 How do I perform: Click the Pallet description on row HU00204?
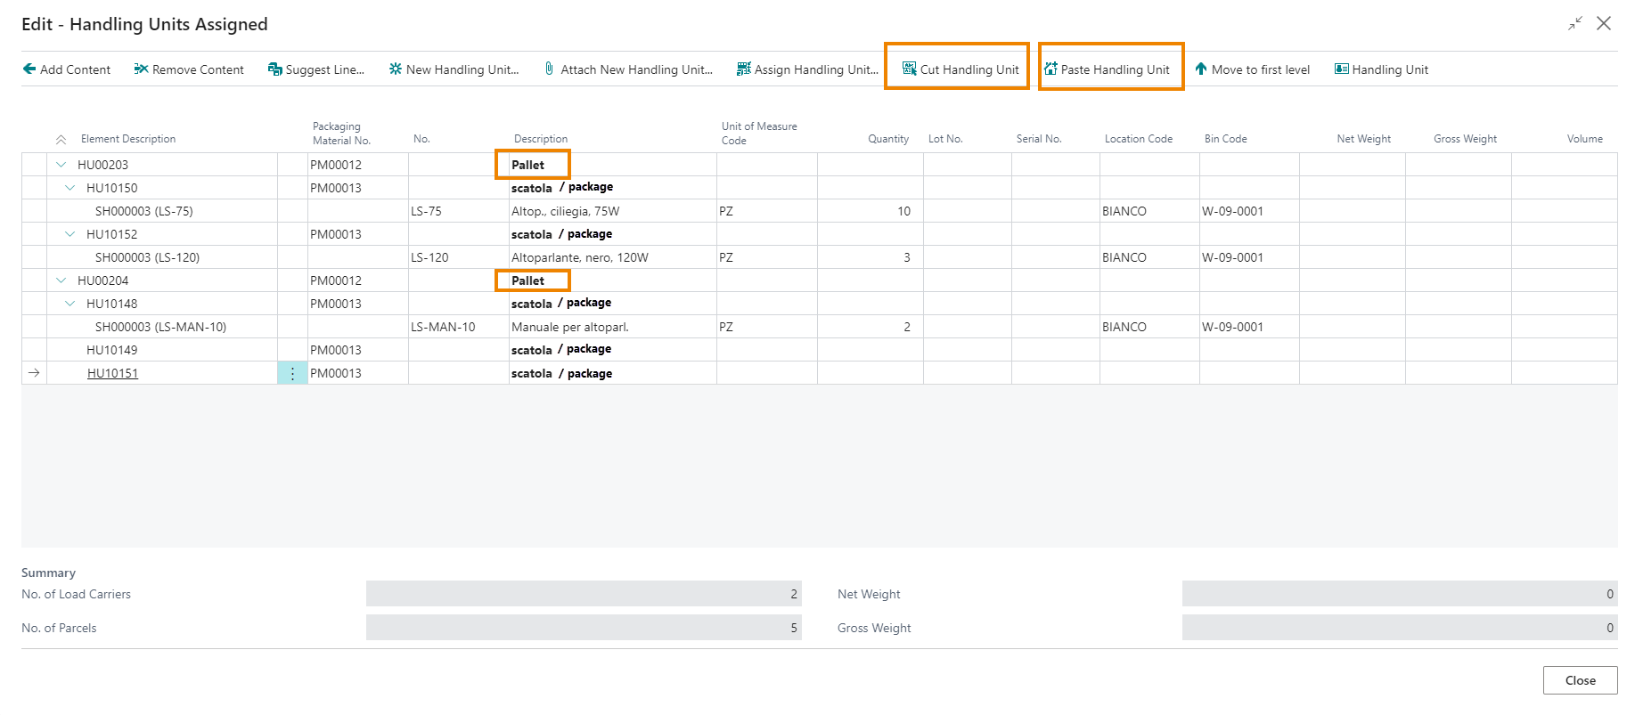(x=527, y=280)
